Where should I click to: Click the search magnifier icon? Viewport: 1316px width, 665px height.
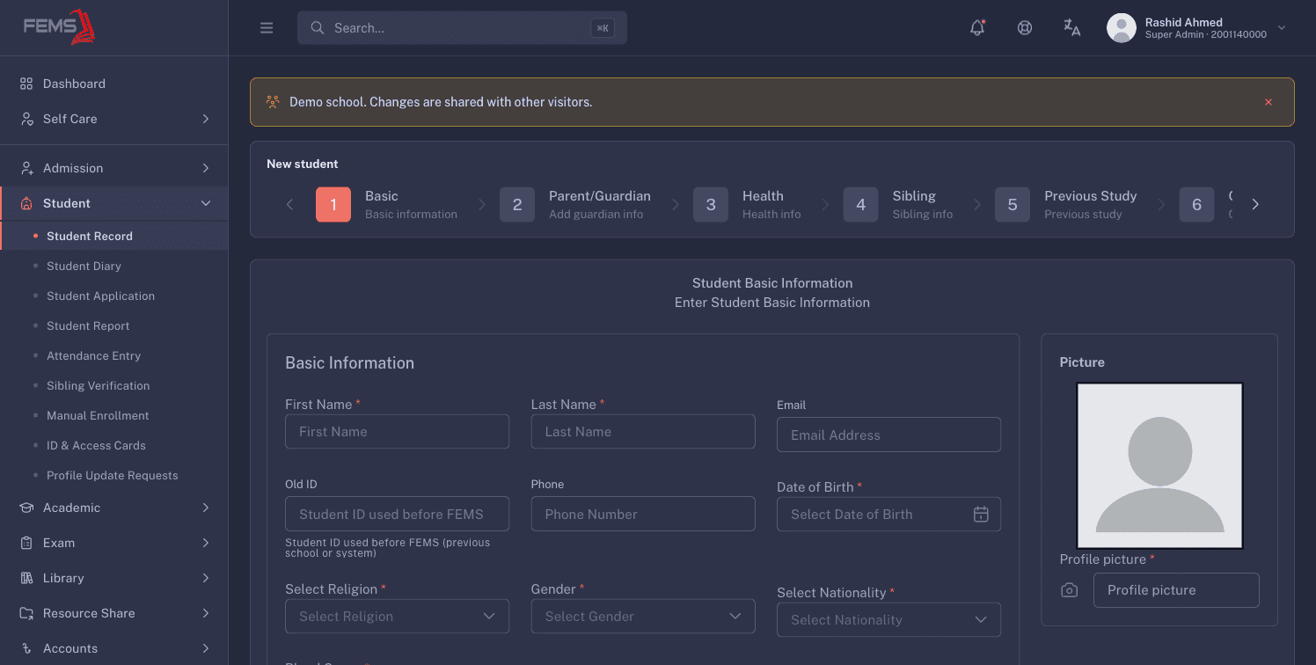pos(318,28)
